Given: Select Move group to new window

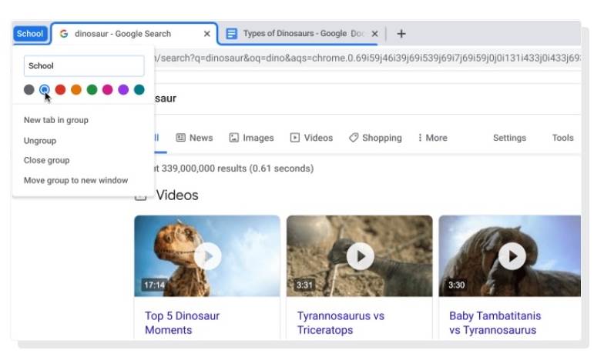Looking at the screenshot, I should pos(75,180).
